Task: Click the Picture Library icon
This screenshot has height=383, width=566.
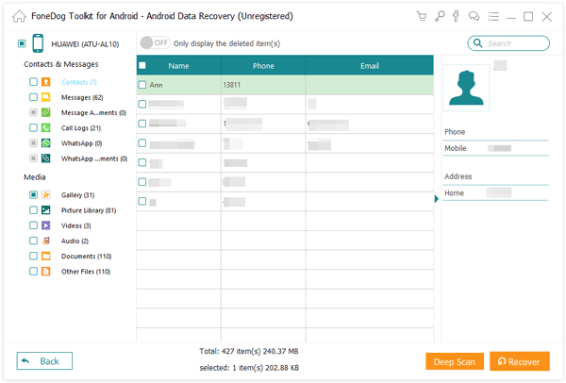Action: (x=46, y=210)
